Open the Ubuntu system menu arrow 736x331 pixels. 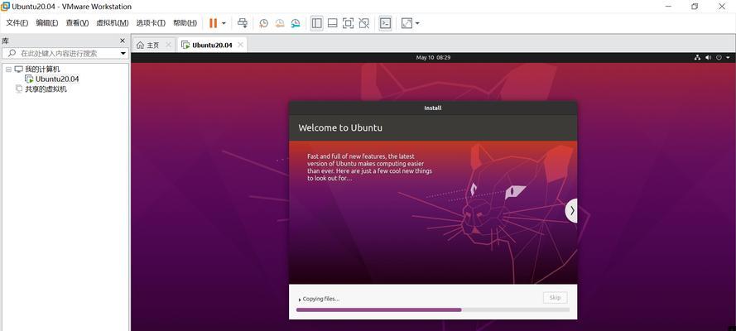(x=728, y=58)
